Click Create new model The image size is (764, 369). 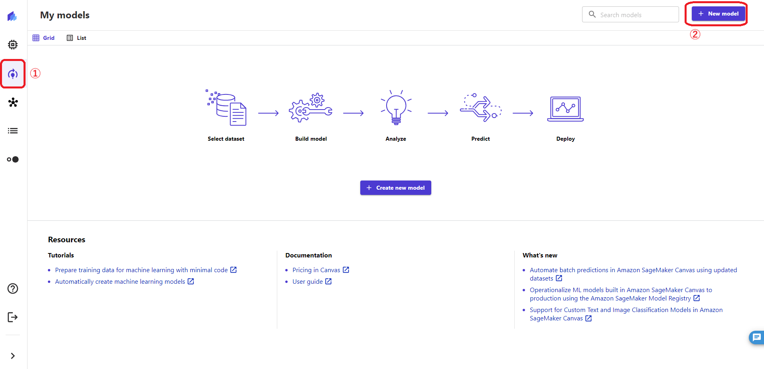pyautogui.click(x=395, y=188)
